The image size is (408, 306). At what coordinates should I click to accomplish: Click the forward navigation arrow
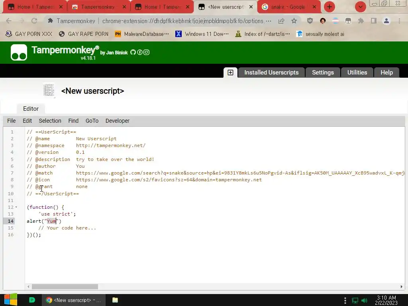tap(22, 21)
